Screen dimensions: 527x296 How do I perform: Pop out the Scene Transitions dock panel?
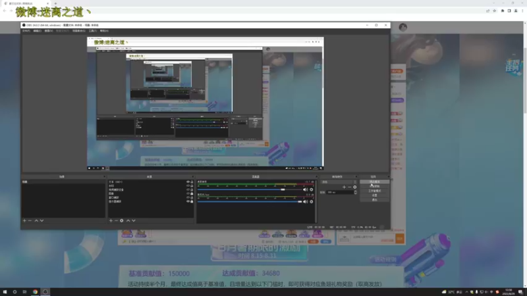(356, 176)
